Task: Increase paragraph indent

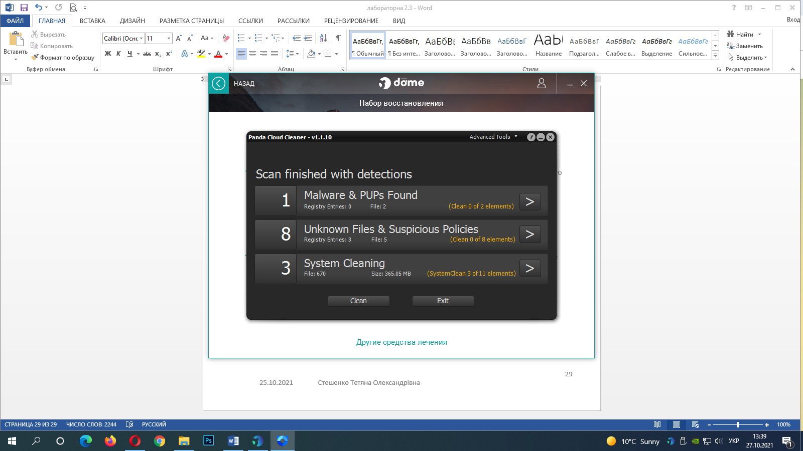Action: pos(308,38)
